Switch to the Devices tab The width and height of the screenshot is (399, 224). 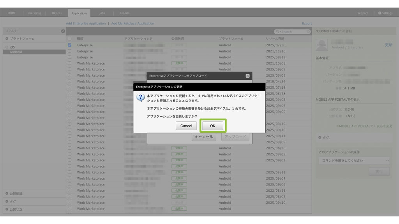(57, 13)
